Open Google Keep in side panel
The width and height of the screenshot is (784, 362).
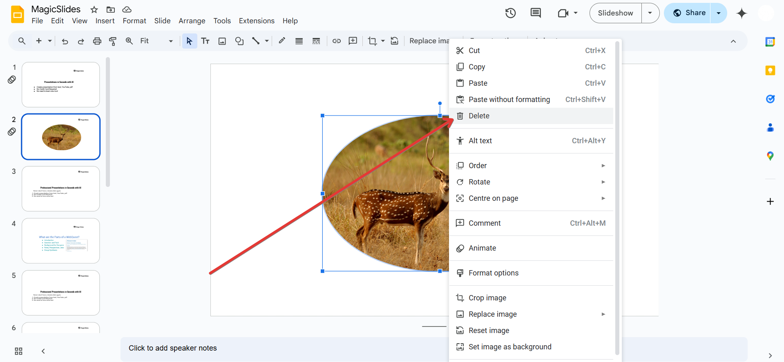(770, 70)
